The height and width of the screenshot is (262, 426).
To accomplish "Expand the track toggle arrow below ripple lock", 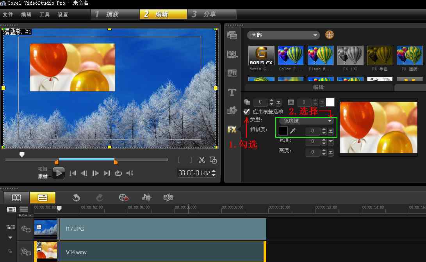I will click(10, 237).
